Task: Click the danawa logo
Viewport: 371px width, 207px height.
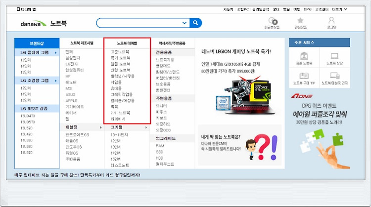Action: pyautogui.click(x=33, y=23)
